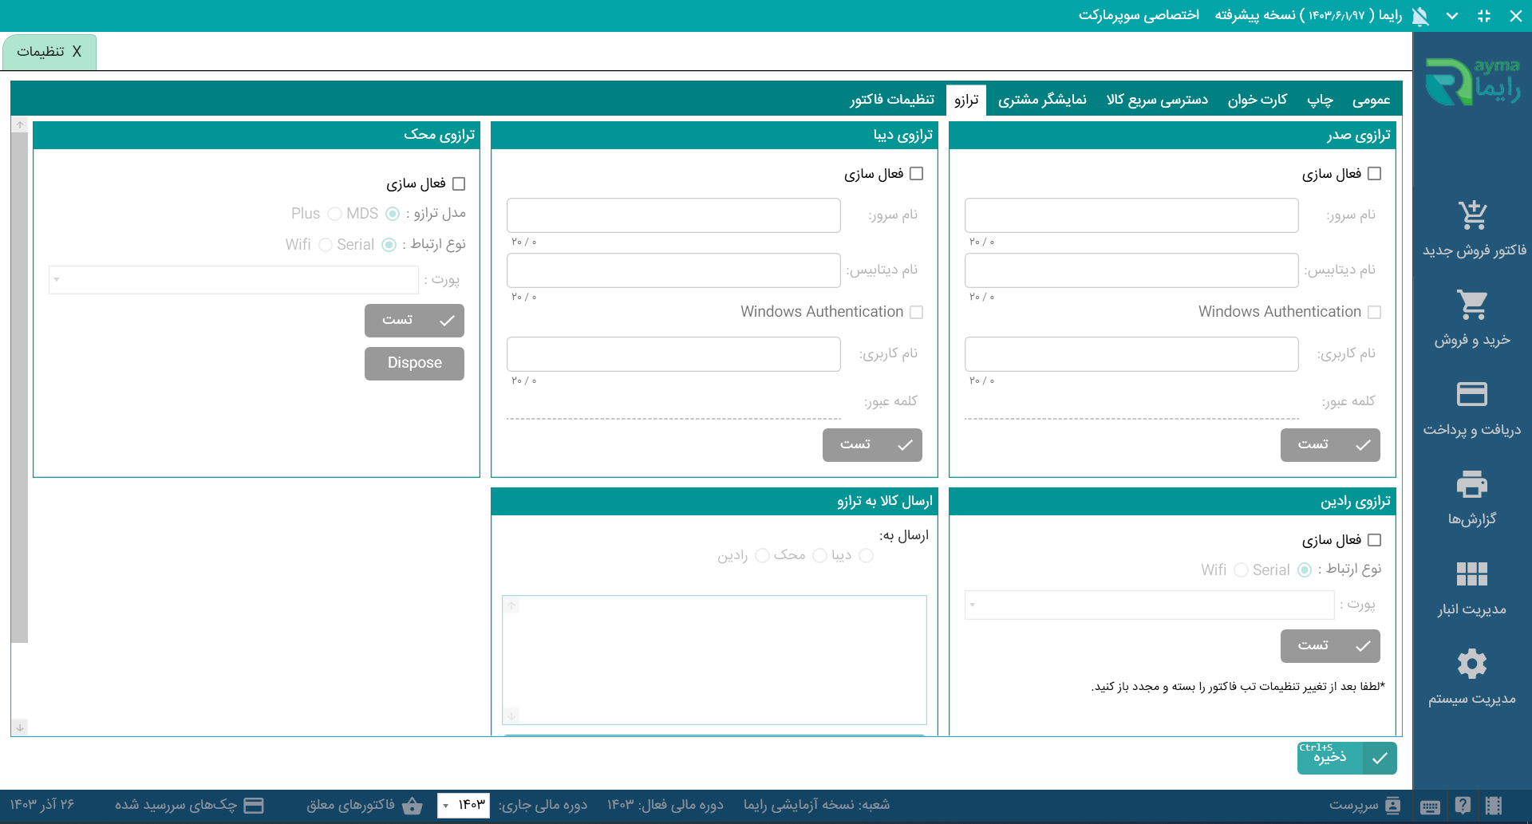The height and width of the screenshot is (824, 1532).
Task: Open system management gear icon
Action: pyautogui.click(x=1472, y=664)
